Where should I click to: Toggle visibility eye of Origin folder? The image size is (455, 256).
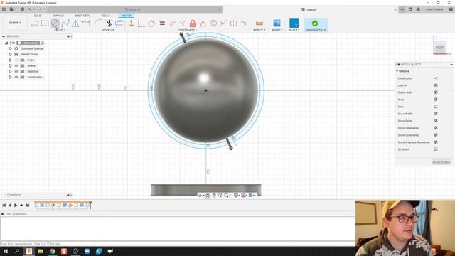[16, 60]
